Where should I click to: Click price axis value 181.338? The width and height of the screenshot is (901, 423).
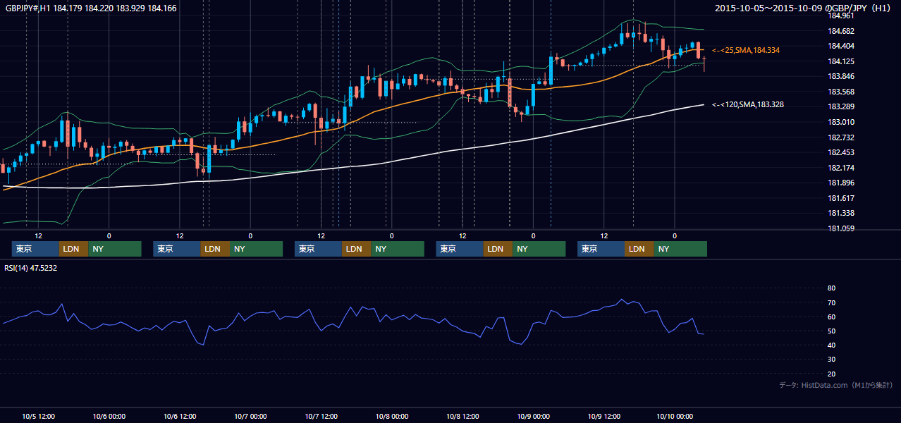point(841,213)
